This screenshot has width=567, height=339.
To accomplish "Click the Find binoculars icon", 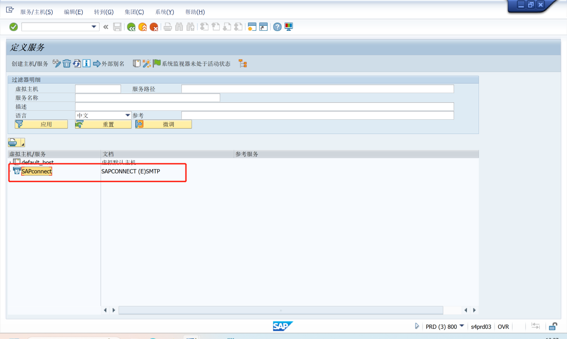I will pos(179,27).
